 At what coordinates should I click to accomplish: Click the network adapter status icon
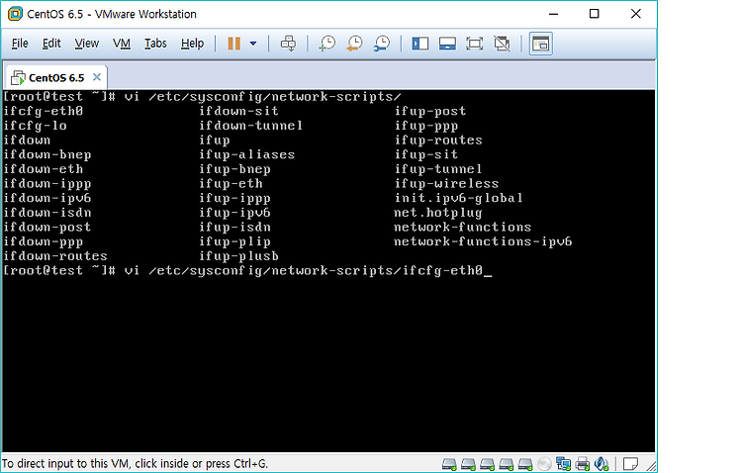coord(563,464)
